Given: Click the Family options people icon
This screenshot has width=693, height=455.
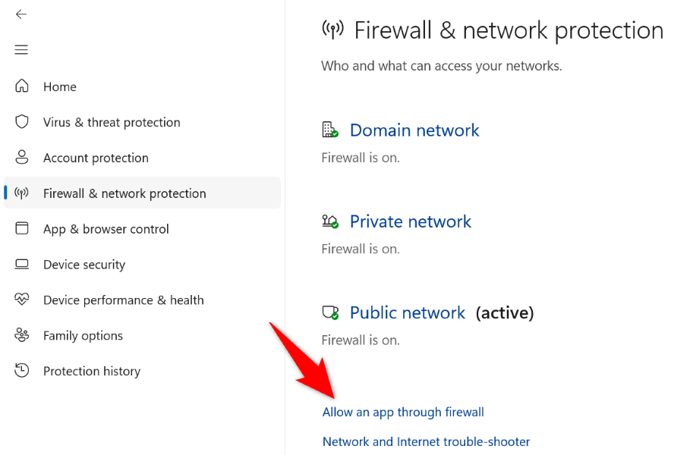Looking at the screenshot, I should pyautogui.click(x=22, y=335).
